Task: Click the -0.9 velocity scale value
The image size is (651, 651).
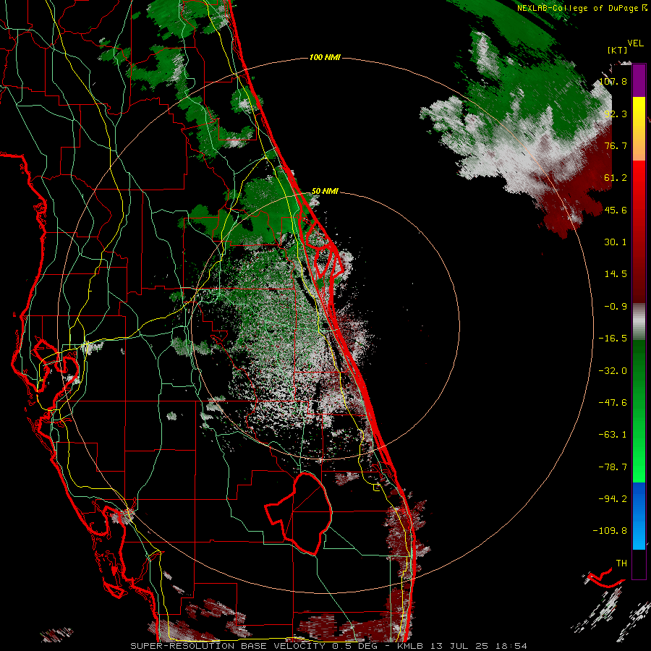Action: (x=616, y=307)
